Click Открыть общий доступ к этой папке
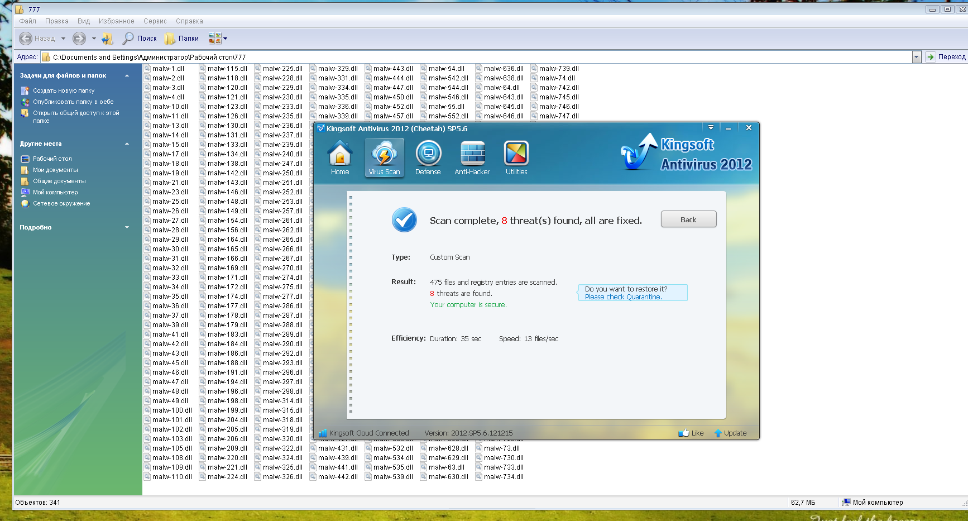Screen dimensions: 968x521 pyautogui.click(x=76, y=117)
